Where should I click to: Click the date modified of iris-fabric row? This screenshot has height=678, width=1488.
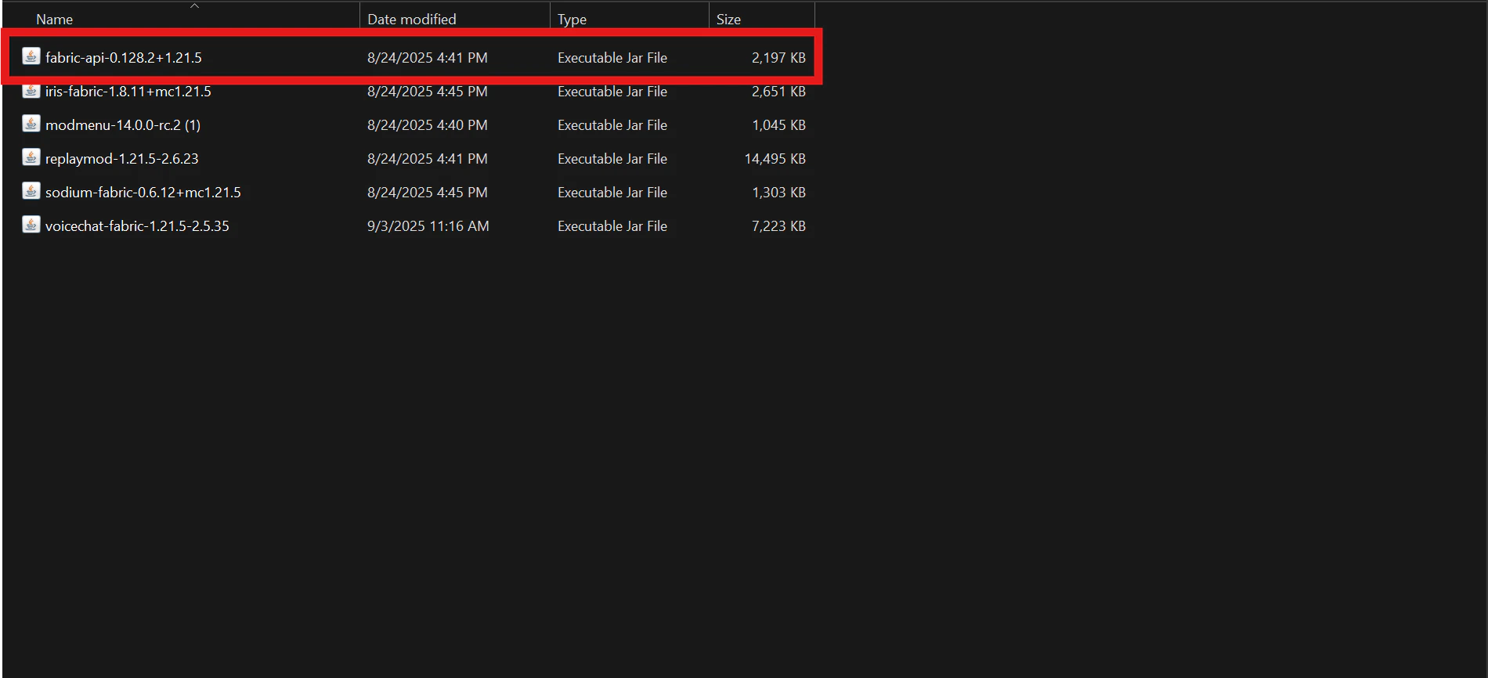click(x=428, y=92)
